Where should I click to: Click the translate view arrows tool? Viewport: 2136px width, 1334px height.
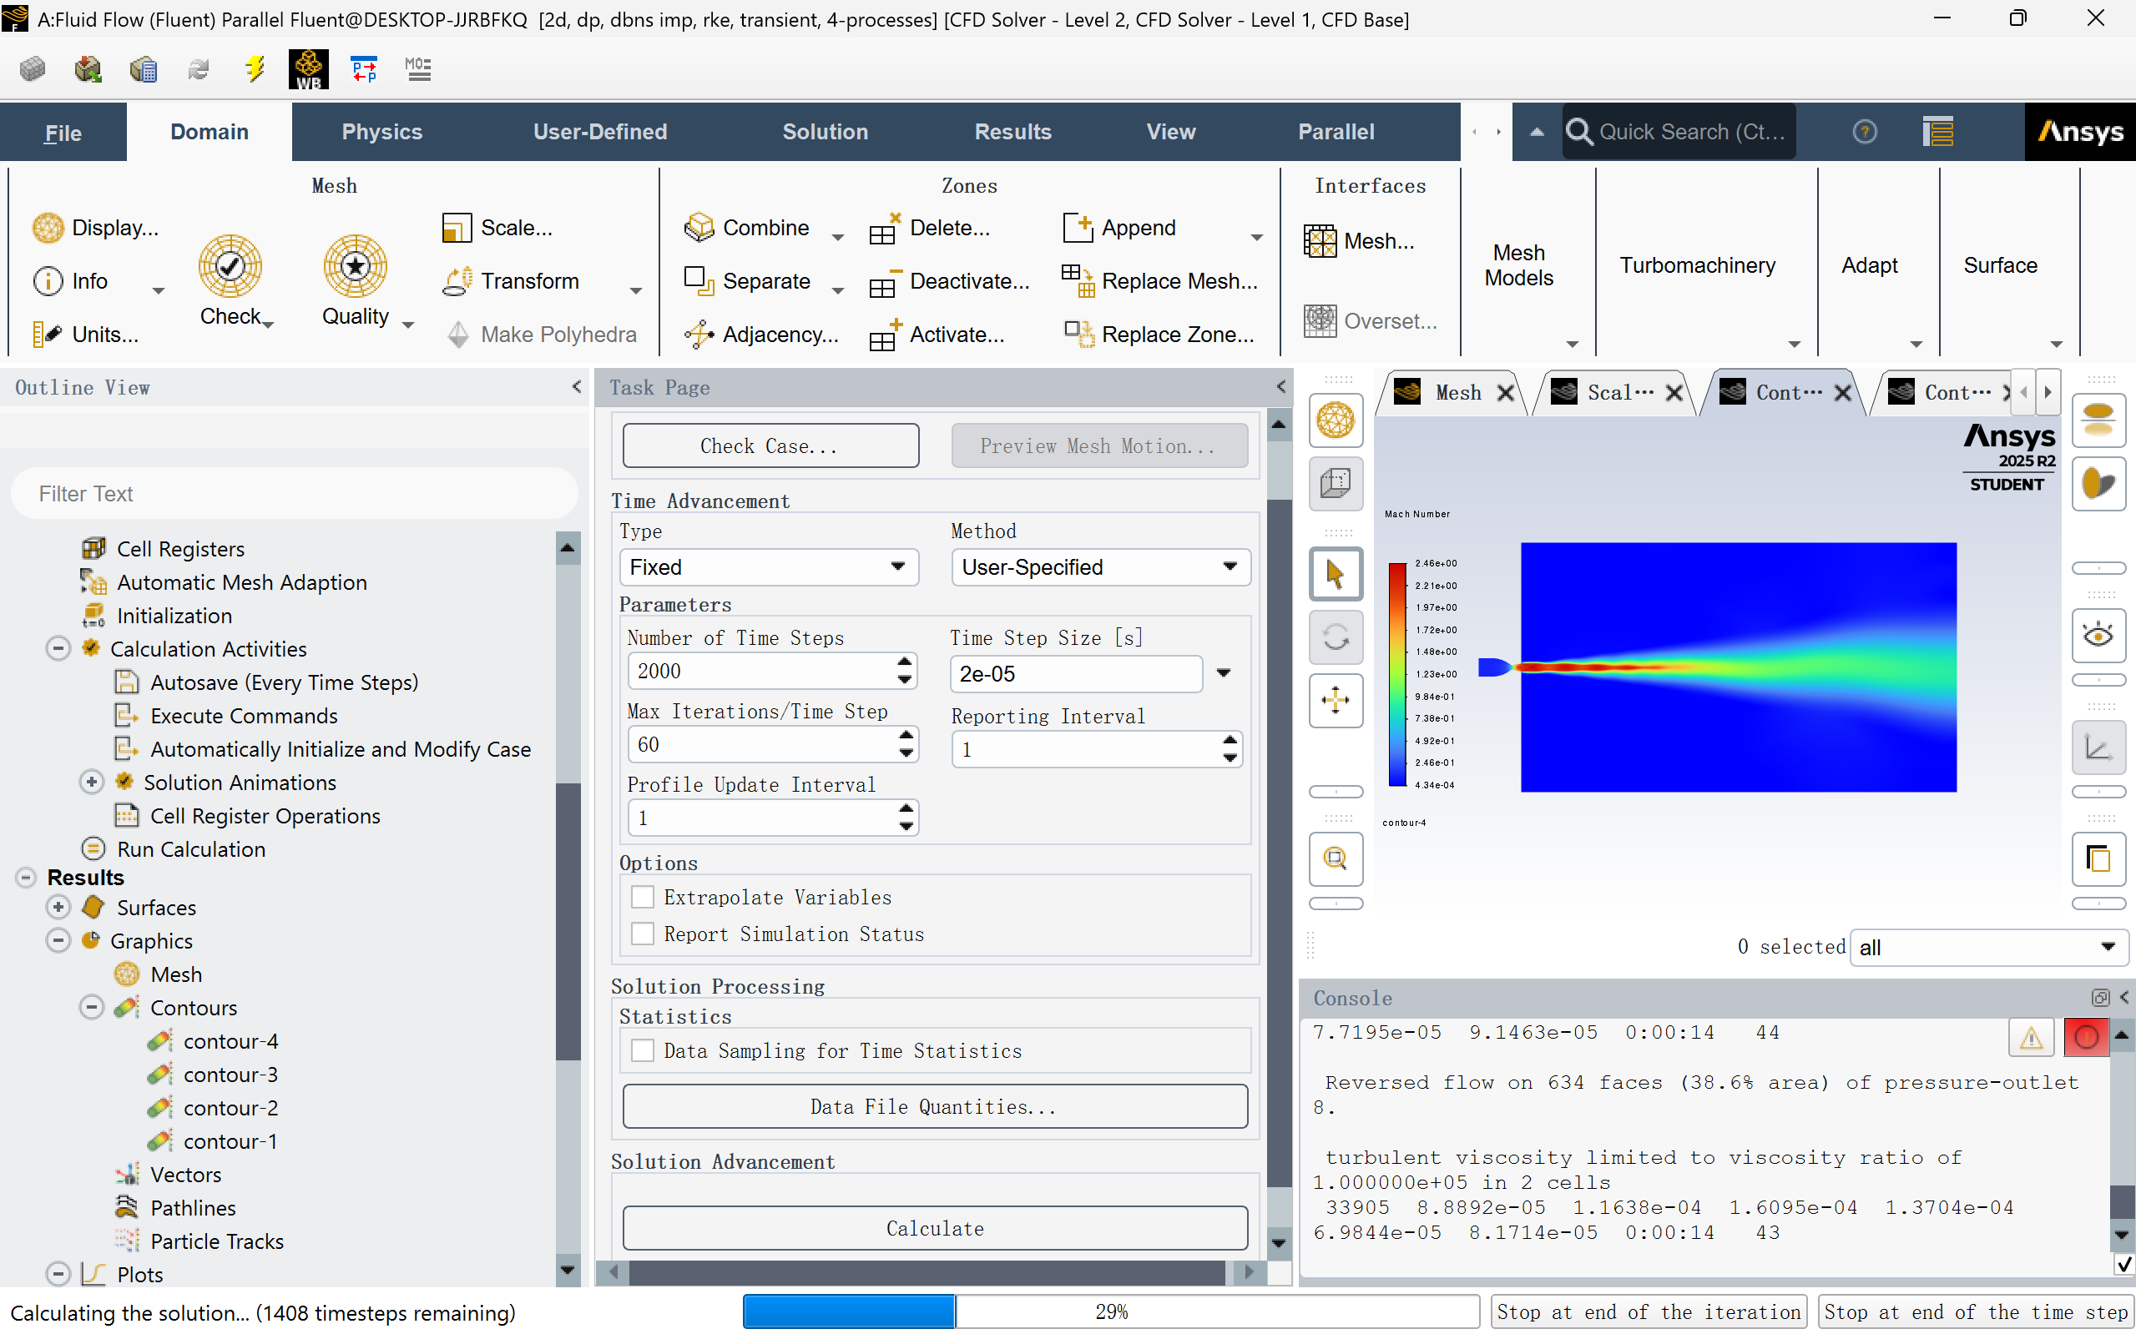1336,701
